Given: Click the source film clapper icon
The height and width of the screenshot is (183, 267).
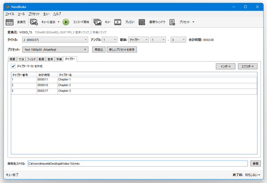Looking at the screenshot, I should coord(9,22).
